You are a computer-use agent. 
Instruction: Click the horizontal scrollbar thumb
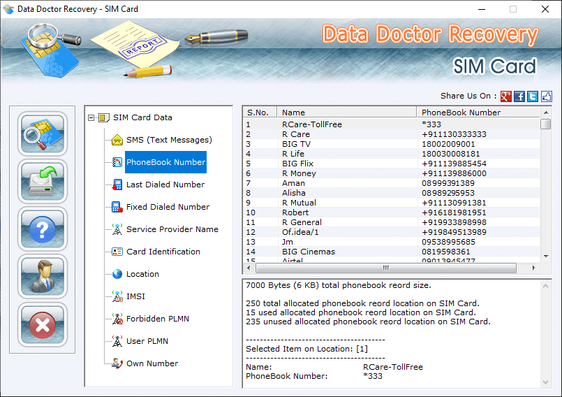pyautogui.click(x=386, y=268)
